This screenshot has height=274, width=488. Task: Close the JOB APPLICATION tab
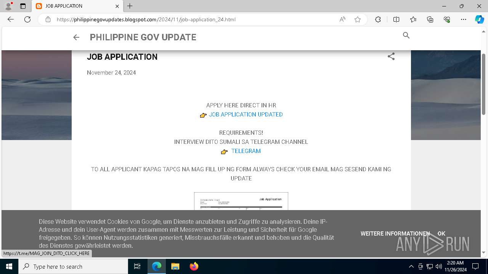tap(117, 6)
